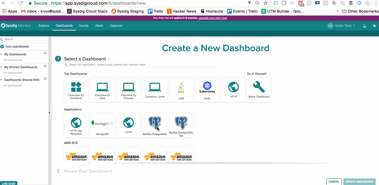
Task: Open the Hacker News bookmark
Action: [x=182, y=11]
